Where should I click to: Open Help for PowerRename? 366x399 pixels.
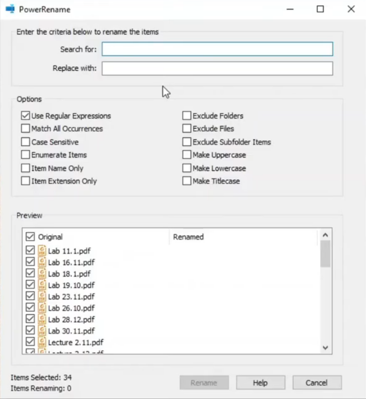point(260,383)
